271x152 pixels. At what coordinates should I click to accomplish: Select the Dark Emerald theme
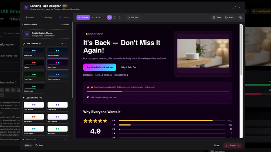click(34, 88)
